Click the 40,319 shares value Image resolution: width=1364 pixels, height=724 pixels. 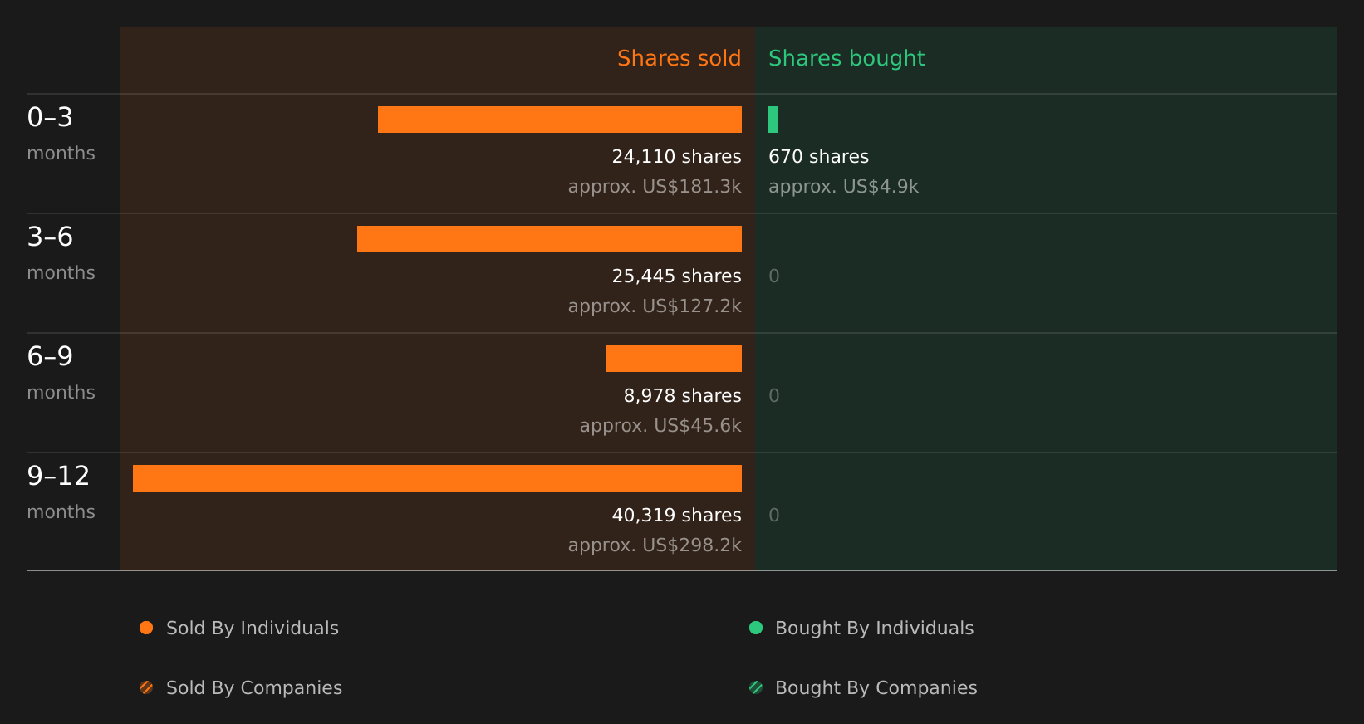click(676, 515)
